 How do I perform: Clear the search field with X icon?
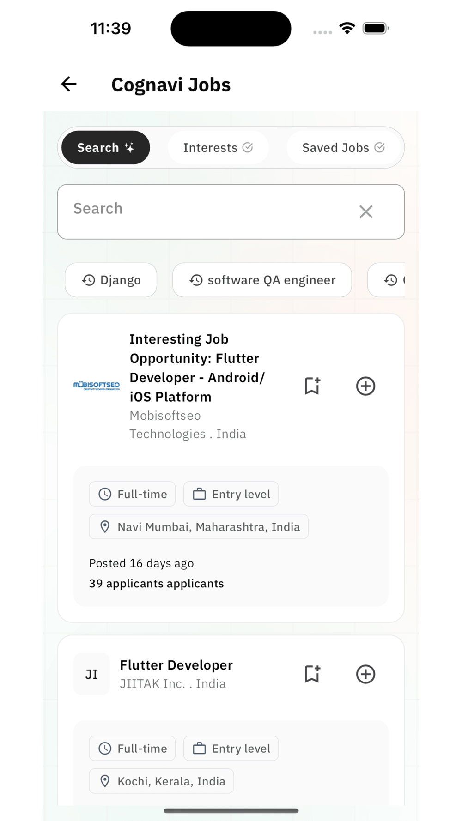[x=366, y=212]
